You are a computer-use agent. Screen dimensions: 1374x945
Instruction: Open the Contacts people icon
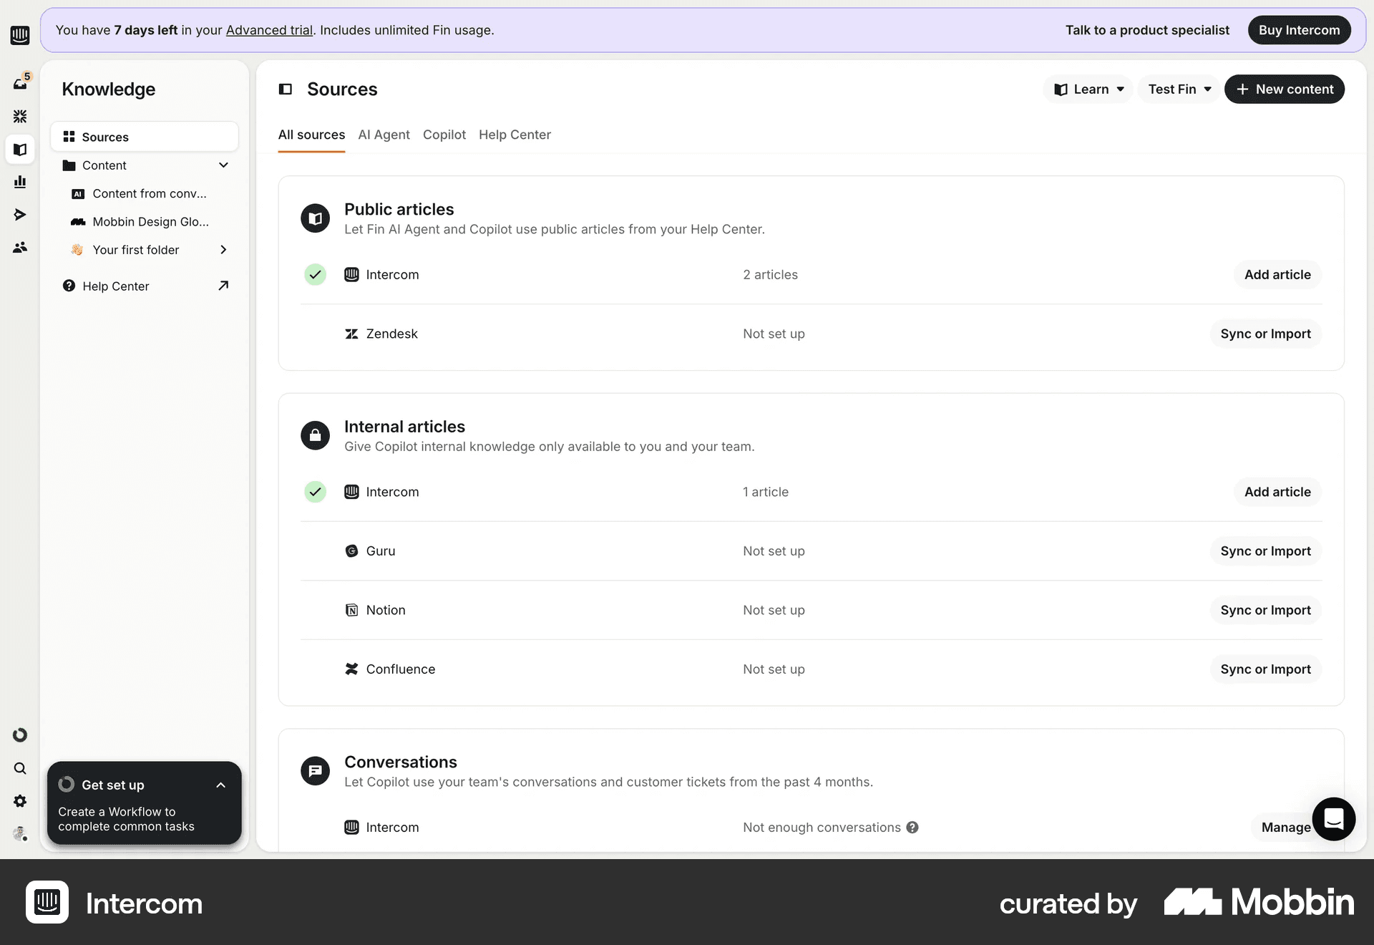[x=20, y=248]
